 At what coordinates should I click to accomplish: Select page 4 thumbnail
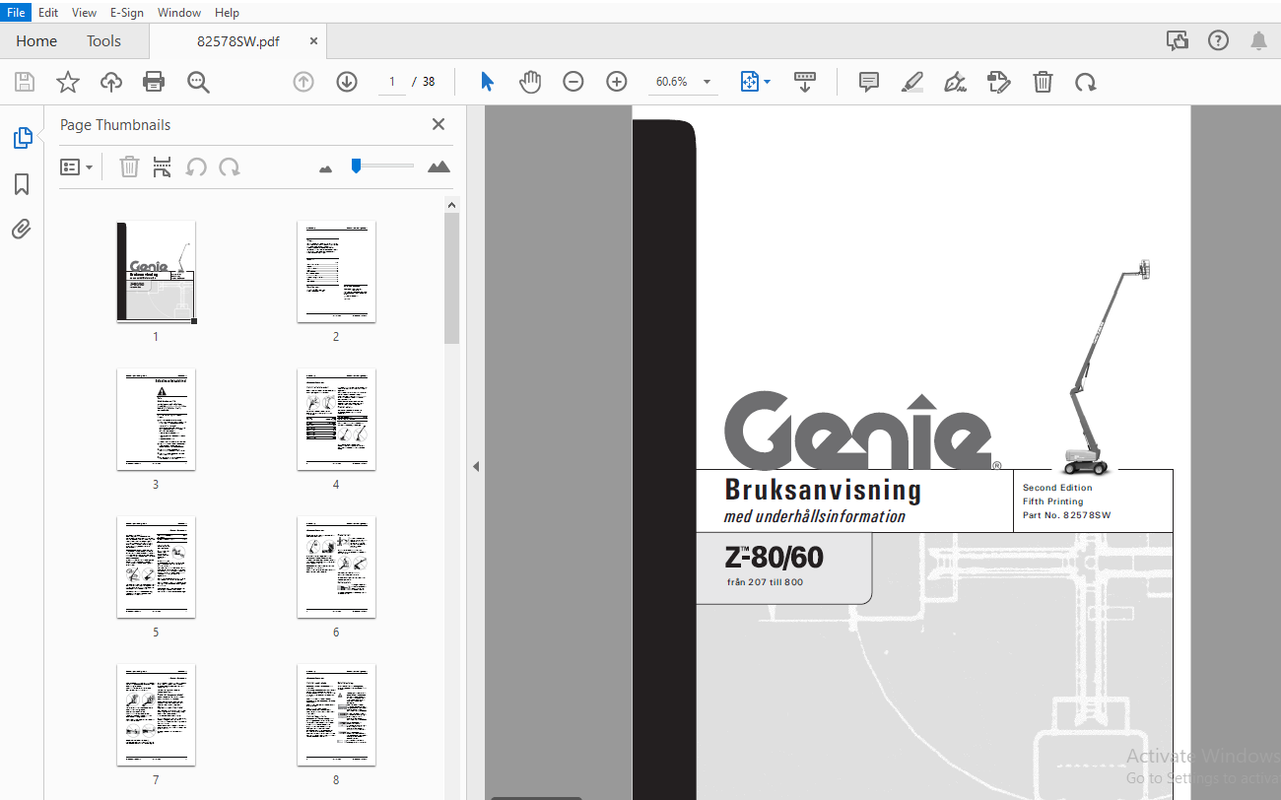pyautogui.click(x=336, y=420)
